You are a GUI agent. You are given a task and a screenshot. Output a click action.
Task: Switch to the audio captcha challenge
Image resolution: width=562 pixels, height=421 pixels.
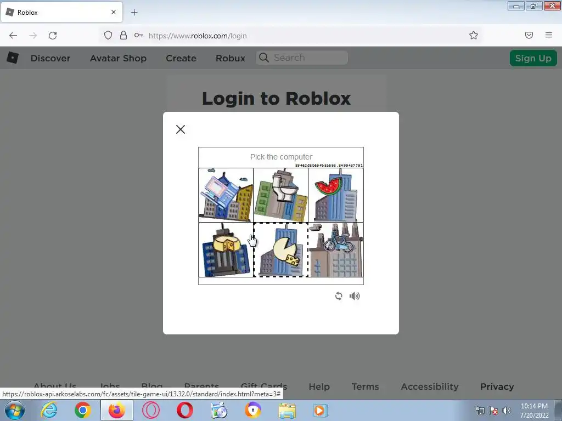click(x=355, y=296)
